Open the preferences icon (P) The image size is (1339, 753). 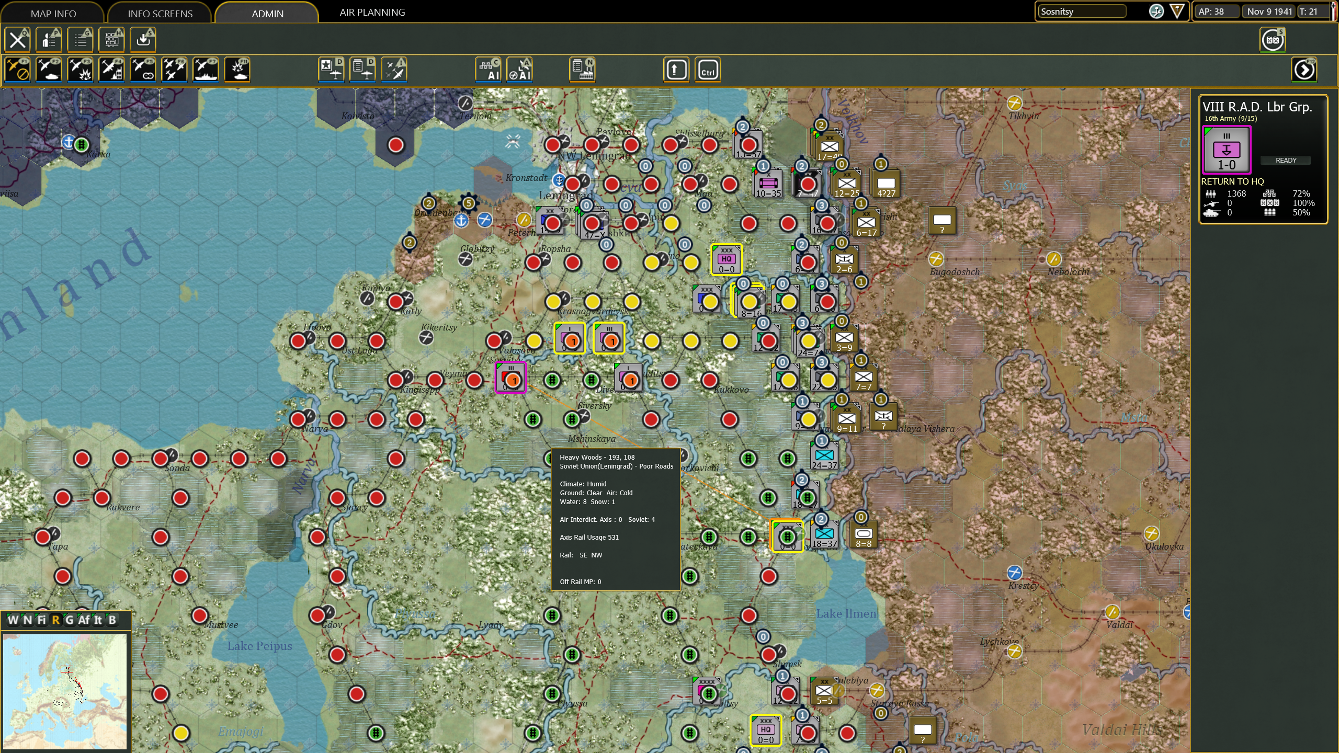tap(49, 40)
